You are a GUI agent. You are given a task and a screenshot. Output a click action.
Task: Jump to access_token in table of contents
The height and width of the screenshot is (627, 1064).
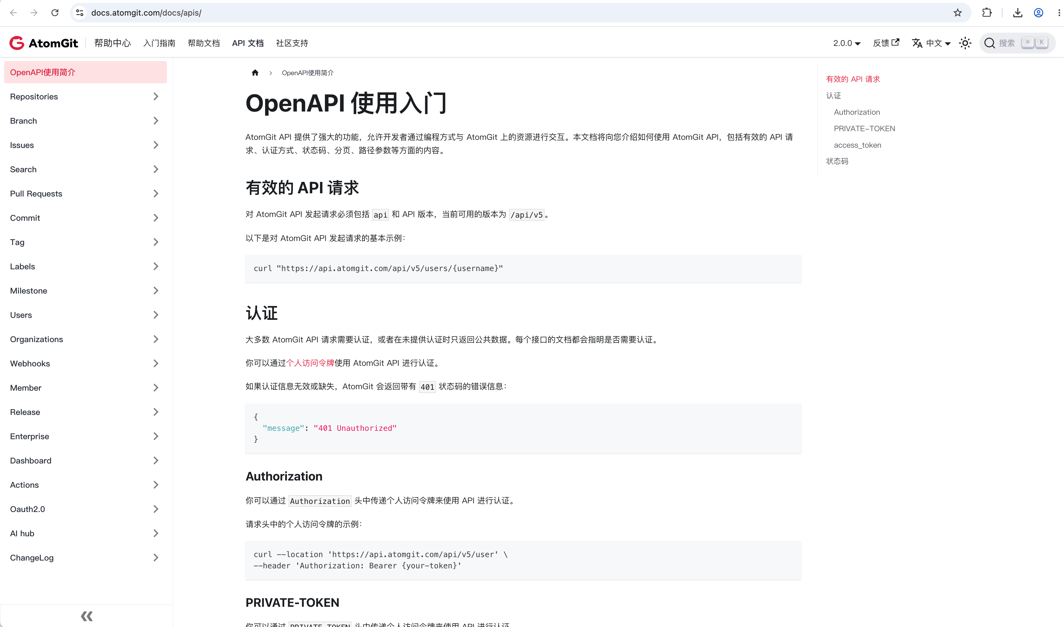pyautogui.click(x=857, y=145)
